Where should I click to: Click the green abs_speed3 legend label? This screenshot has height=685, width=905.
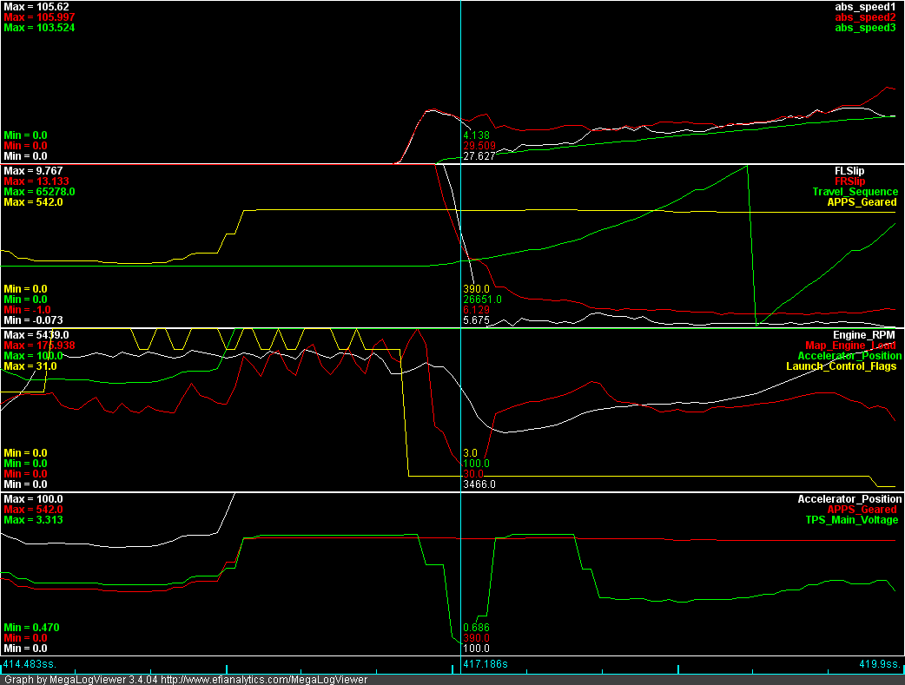point(864,28)
